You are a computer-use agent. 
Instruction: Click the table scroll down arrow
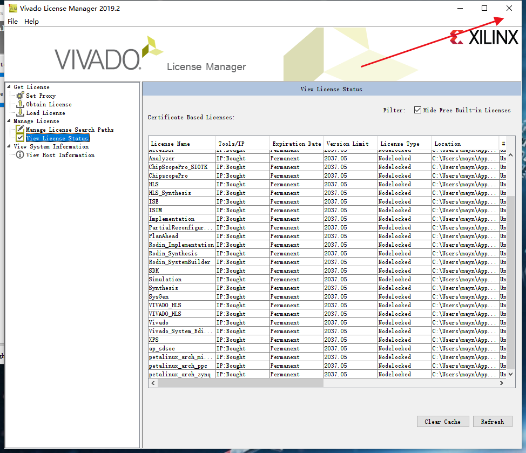coord(510,374)
